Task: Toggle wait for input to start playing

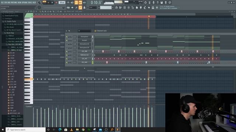Action: point(72,3)
